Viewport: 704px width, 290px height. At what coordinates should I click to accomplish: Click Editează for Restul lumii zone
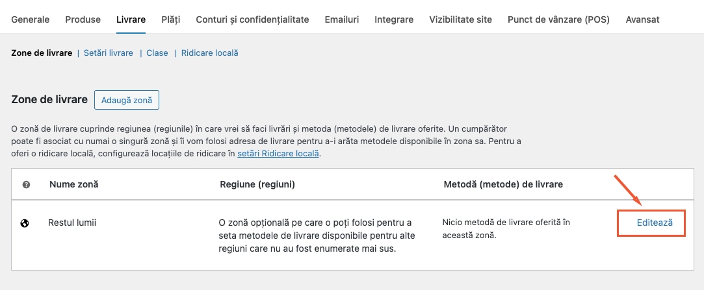tap(655, 223)
